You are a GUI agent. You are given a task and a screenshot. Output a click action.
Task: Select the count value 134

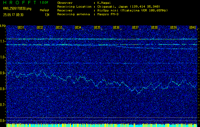click(x=47, y=15)
